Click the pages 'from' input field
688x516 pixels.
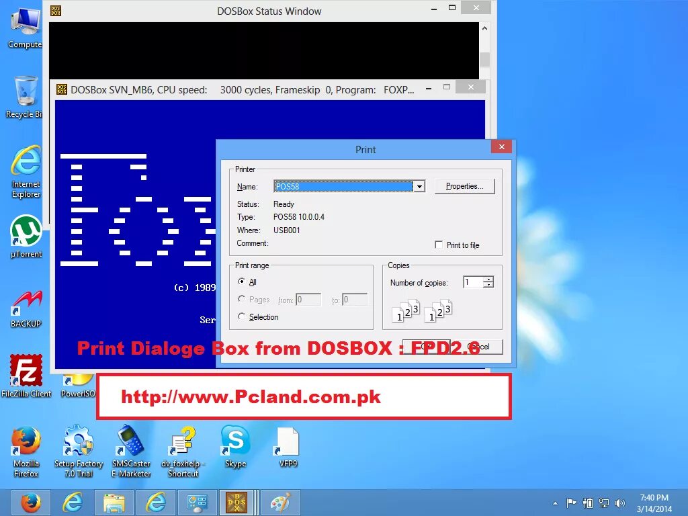pos(308,300)
